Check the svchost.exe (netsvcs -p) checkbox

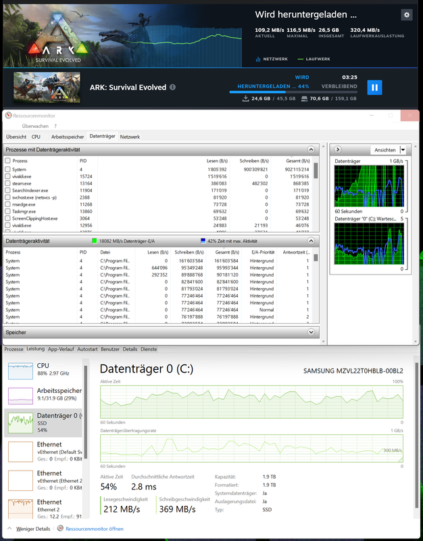click(7, 197)
